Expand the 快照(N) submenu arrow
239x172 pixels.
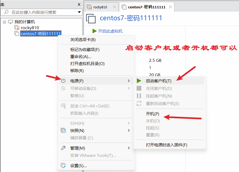129,130
